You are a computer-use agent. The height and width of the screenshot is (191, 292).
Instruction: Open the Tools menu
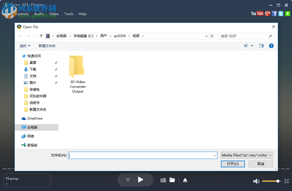click(x=69, y=14)
